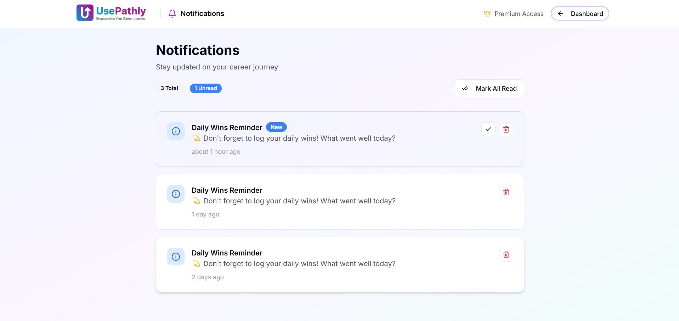Click the Mark All Read button
This screenshot has width=679, height=321.
tap(489, 88)
